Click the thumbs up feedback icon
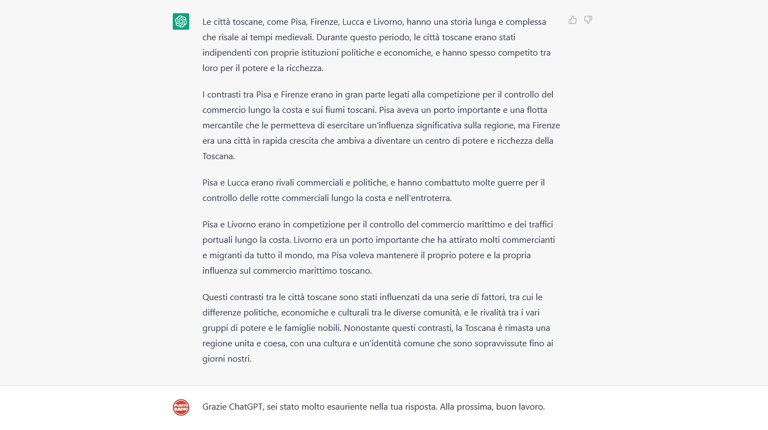 pos(573,20)
